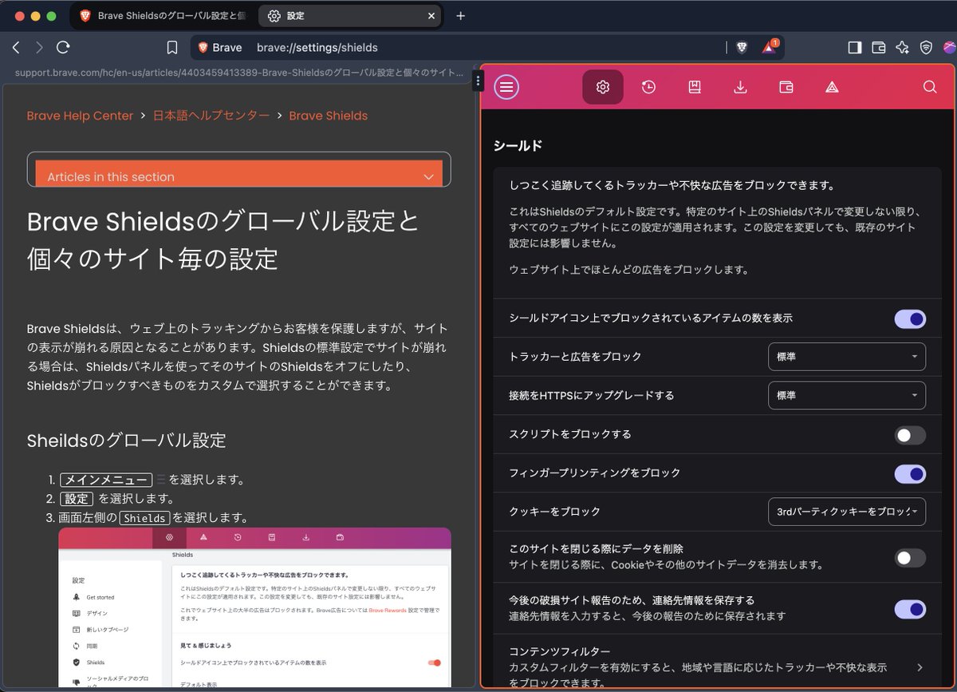957x692 pixels.
Task: Disable フィンガープリンティングをブロック switch
Action: 910,473
